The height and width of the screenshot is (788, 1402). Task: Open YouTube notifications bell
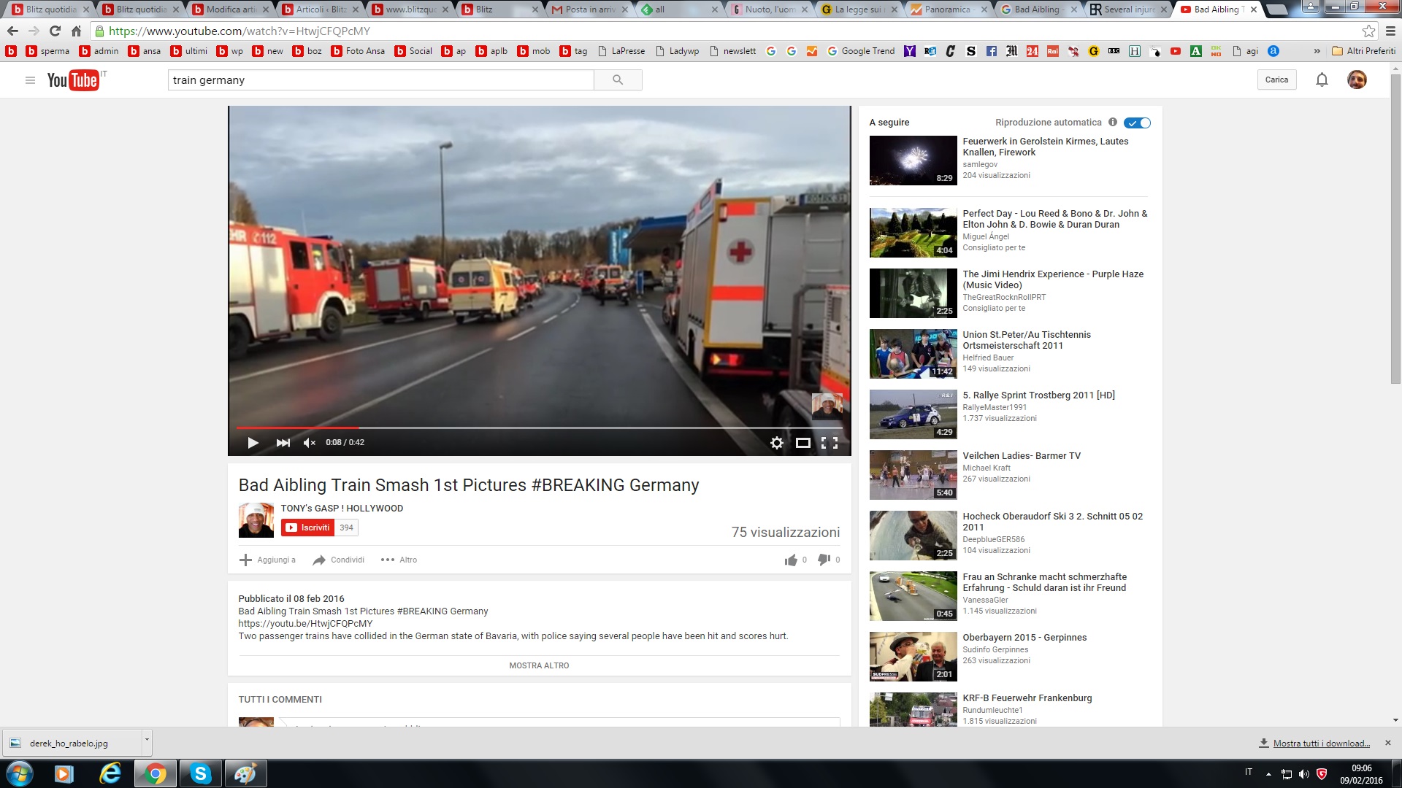point(1322,80)
